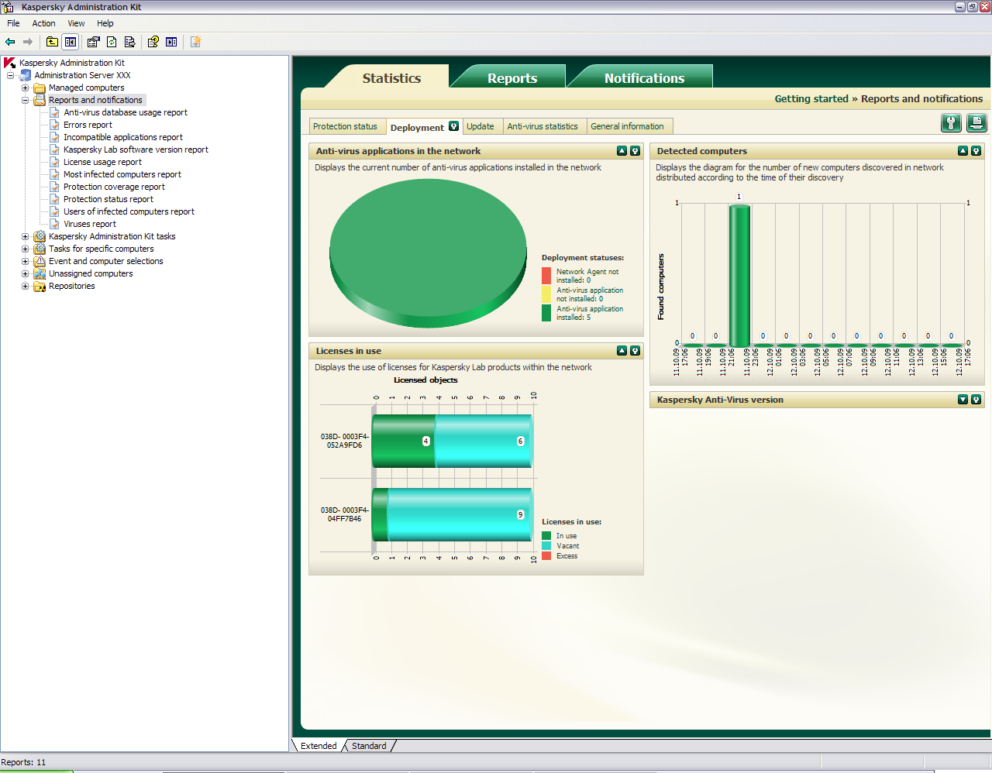Viewport: 992px width, 773px height.
Task: Toggle the Show/Hide action pane icon
Action: (x=171, y=42)
